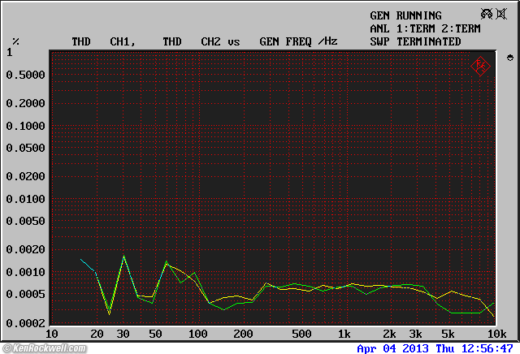Image resolution: width=520 pixels, height=354 pixels.
Task: Click the 10k tick on frequency axis
Action: coord(496,335)
